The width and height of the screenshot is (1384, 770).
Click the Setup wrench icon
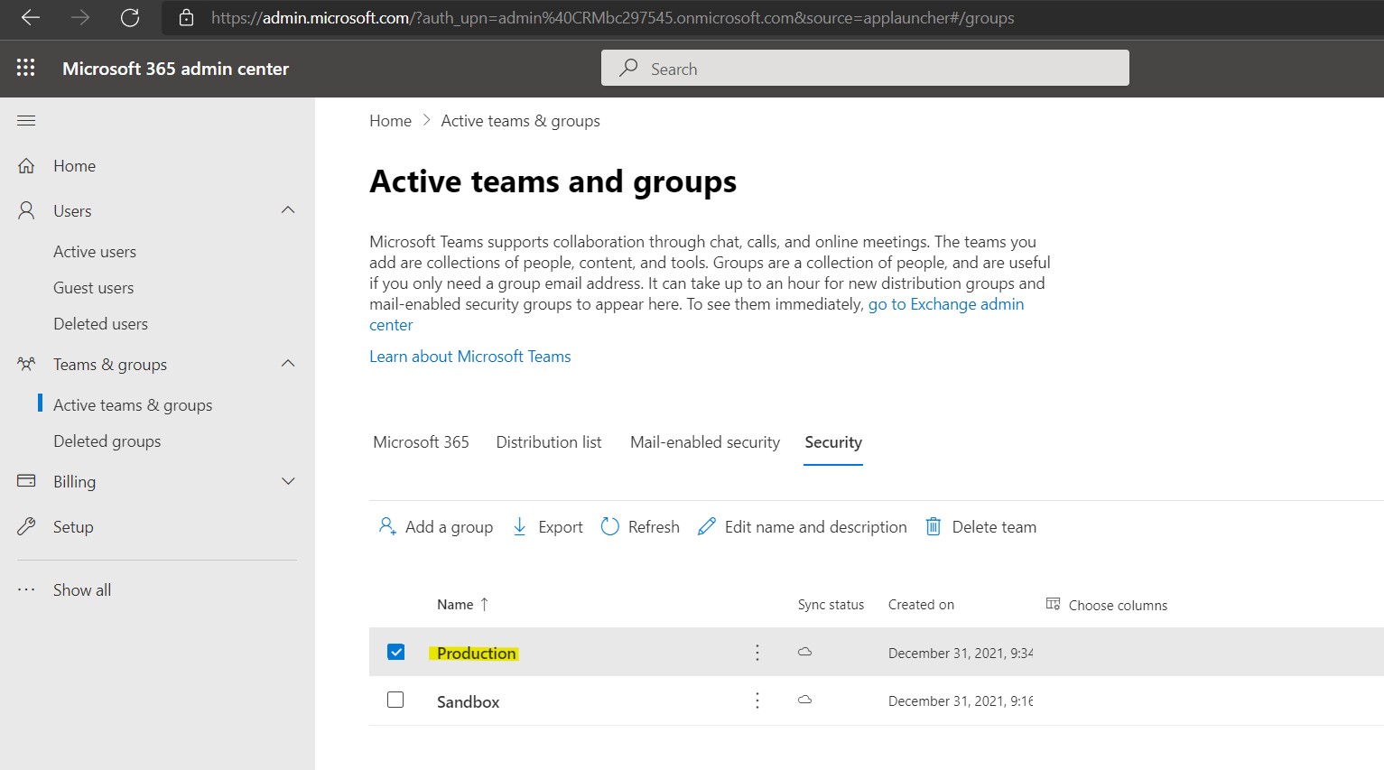(x=26, y=526)
